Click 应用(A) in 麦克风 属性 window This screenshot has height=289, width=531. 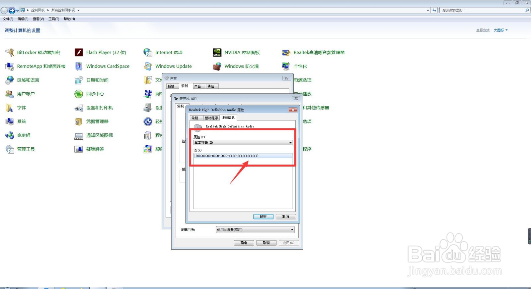[x=288, y=243]
